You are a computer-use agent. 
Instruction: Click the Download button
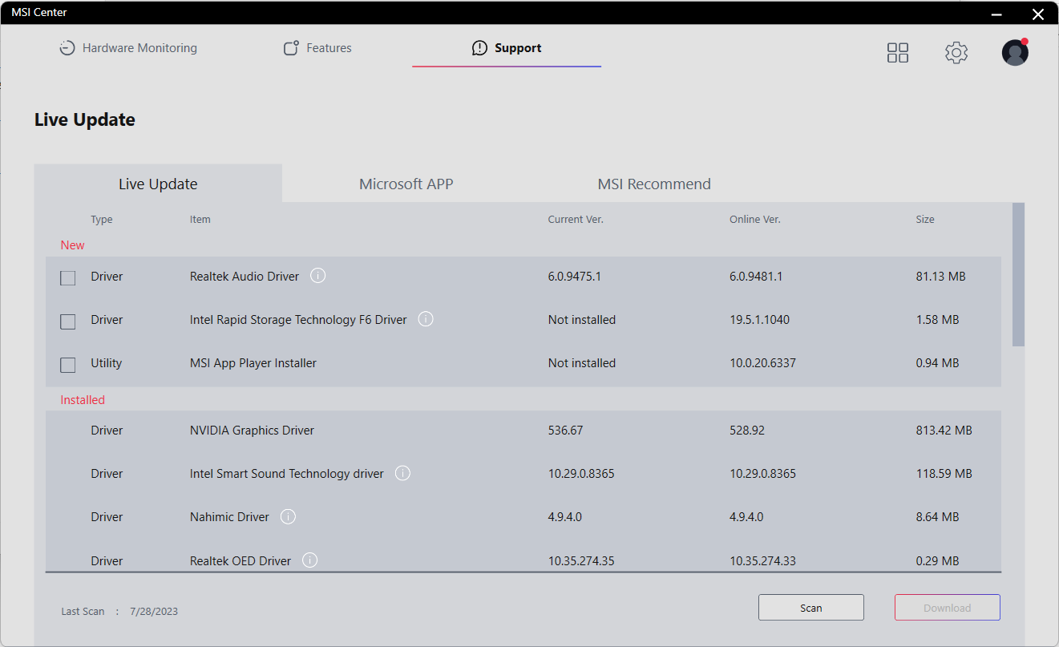tap(947, 608)
